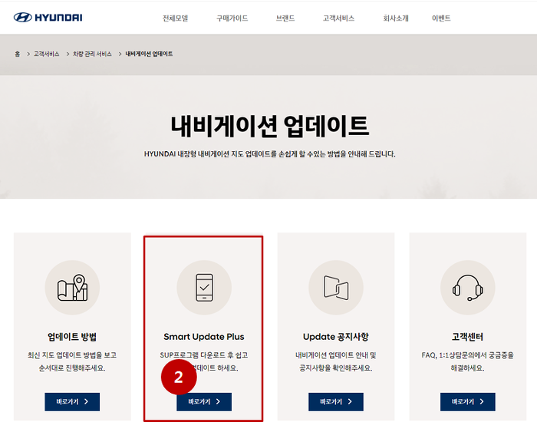This screenshot has width=537, height=422.
Task: Click the map icon for 업데이트 방법
Action: 72,288
